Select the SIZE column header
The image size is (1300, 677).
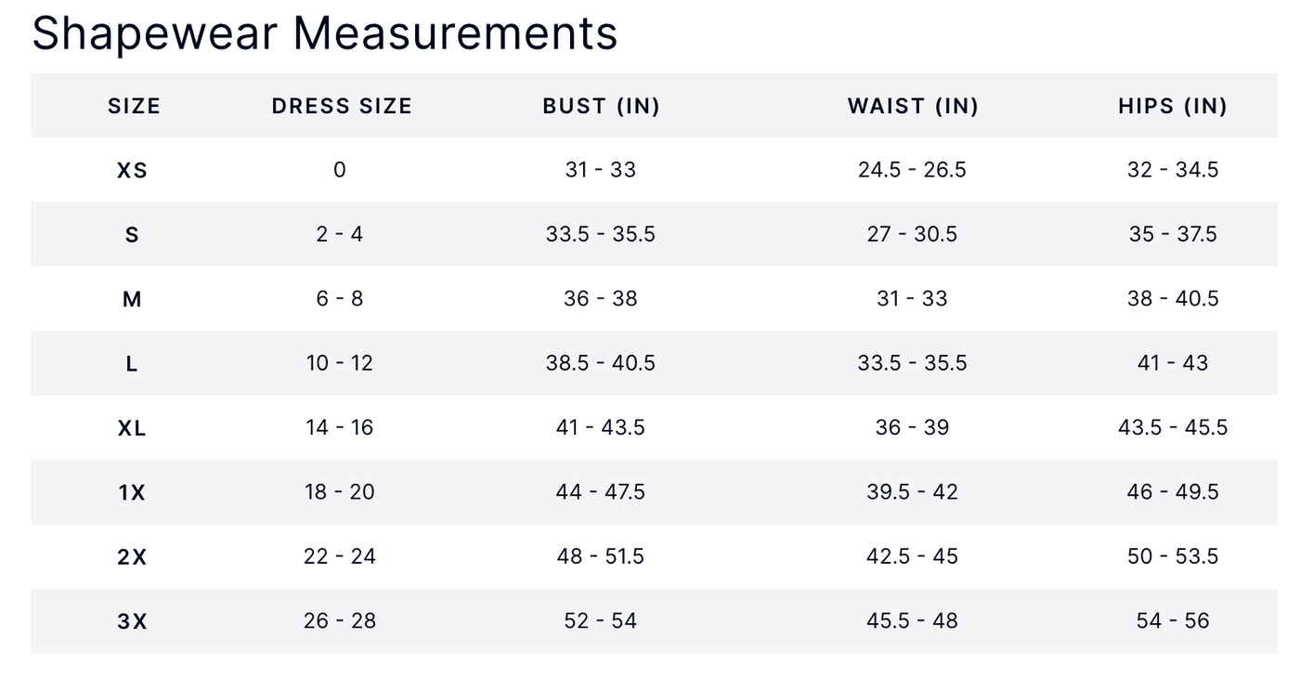coord(134,106)
